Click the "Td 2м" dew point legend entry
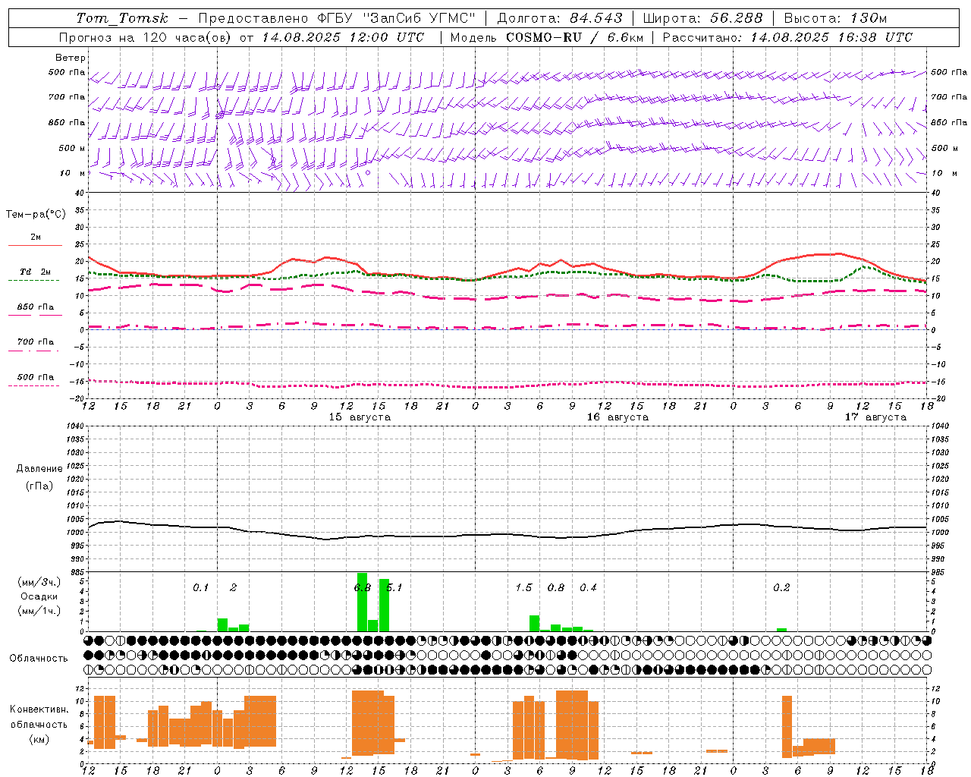This screenshot has height=777, width=971. pos(35,272)
